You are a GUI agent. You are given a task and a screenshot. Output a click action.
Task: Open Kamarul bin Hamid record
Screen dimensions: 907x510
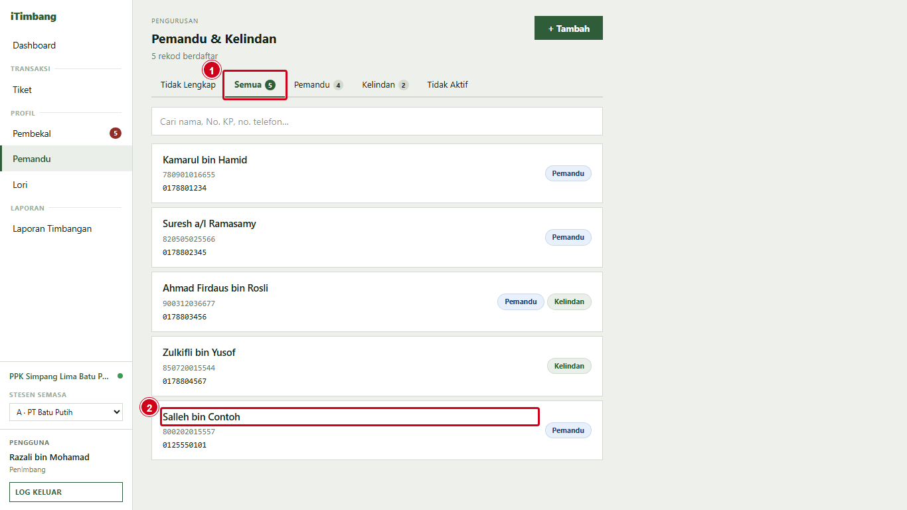(377, 173)
